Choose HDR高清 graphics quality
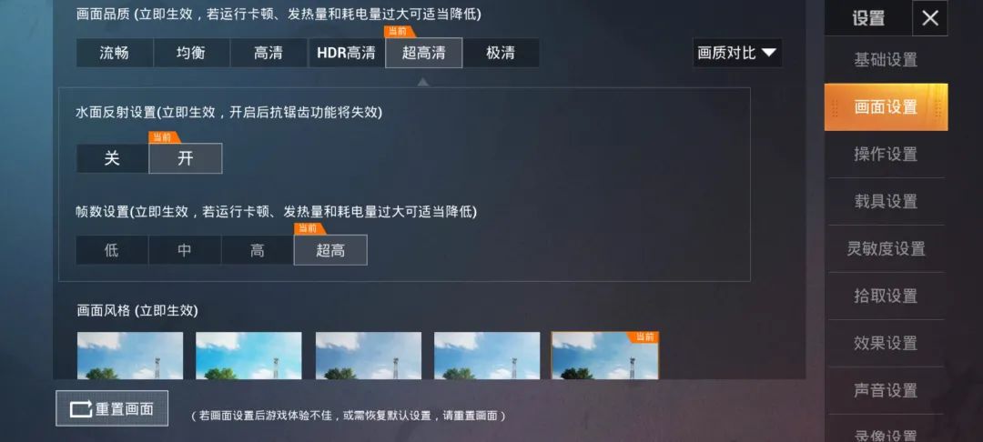Screen dimensions: 983x442 (346, 54)
